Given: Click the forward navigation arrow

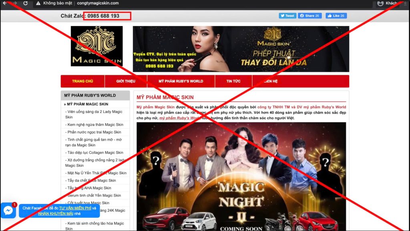Looking at the screenshot, I should point(15,3).
